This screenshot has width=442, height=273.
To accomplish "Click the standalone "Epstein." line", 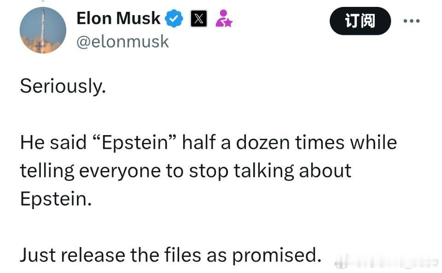I will point(56,199).
